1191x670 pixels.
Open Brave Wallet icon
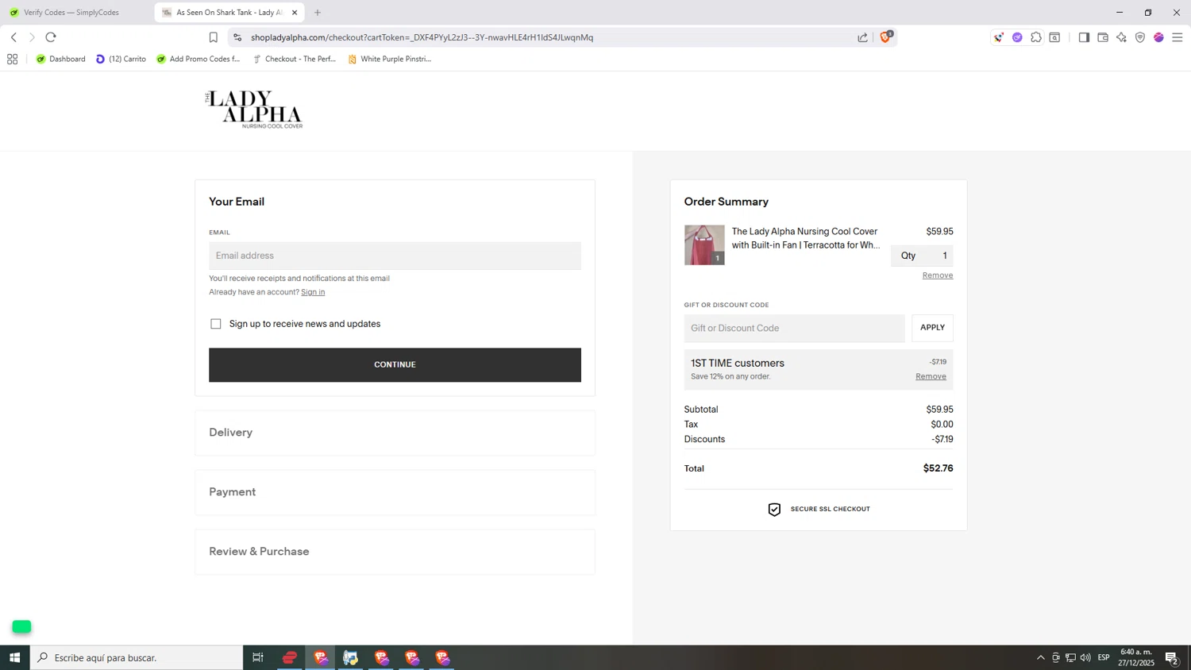point(1103,37)
